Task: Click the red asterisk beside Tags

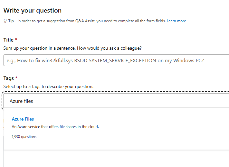Action: [x=16, y=78]
